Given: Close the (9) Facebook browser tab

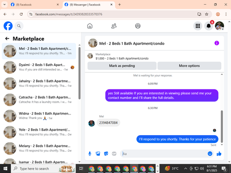Looking at the screenshot, I should tap(58, 5).
